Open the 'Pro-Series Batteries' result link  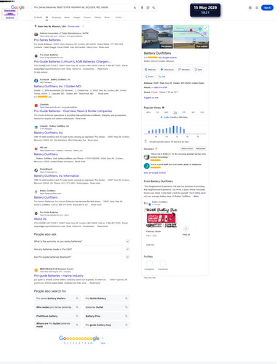[x=47, y=40]
